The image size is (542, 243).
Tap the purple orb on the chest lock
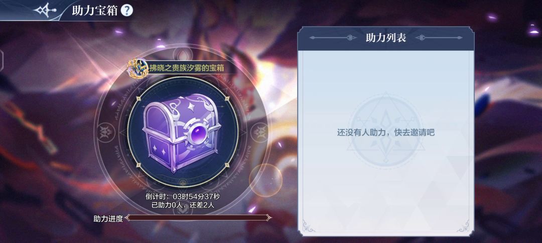point(197,133)
